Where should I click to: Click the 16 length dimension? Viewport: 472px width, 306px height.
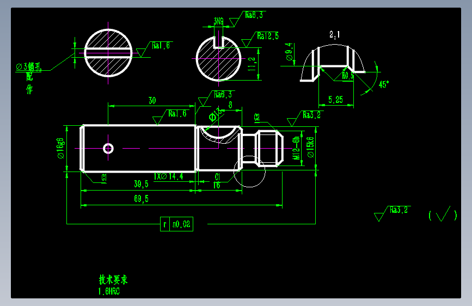click(x=217, y=185)
